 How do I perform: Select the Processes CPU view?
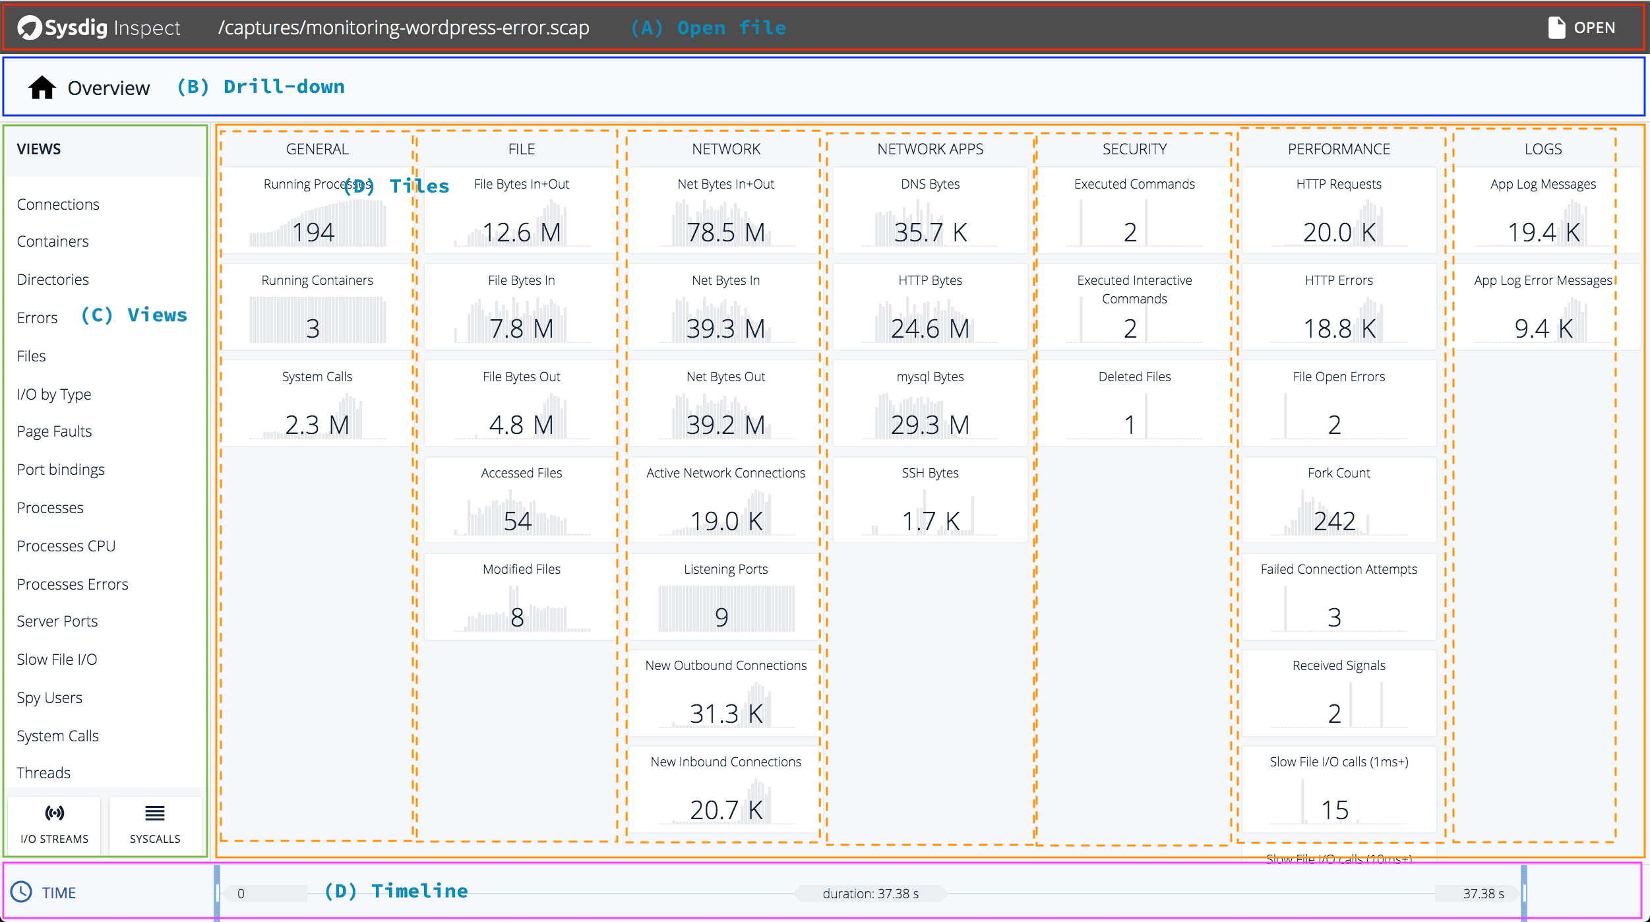click(x=66, y=546)
